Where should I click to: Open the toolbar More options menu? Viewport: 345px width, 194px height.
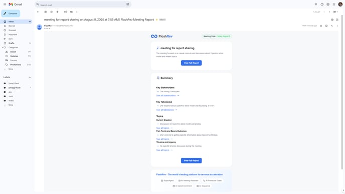pyautogui.click(x=77, y=12)
